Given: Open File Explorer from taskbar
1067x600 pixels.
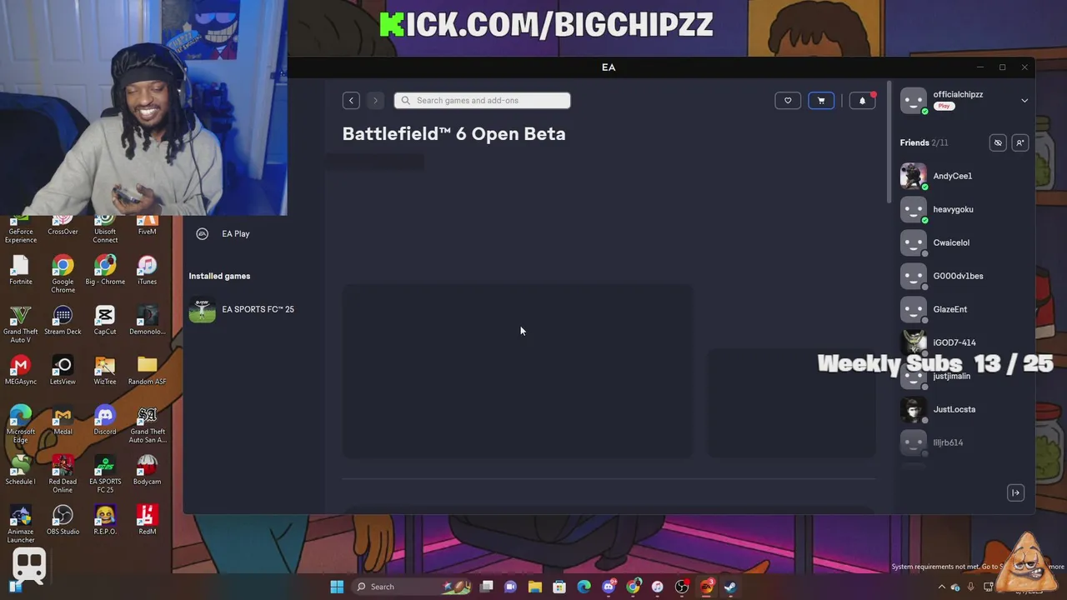Looking at the screenshot, I should 535,587.
